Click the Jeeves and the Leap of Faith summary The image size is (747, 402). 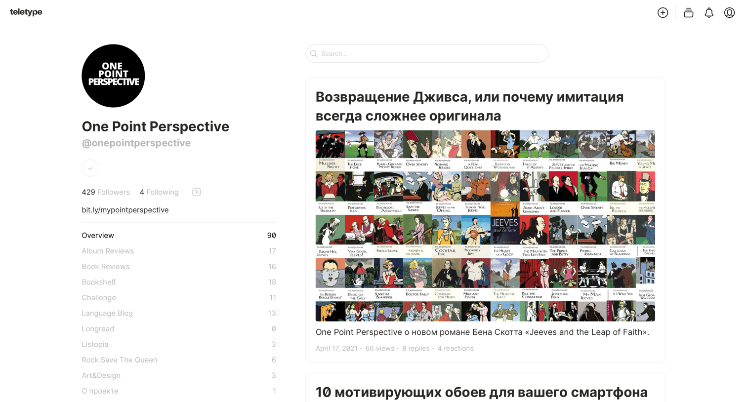coord(483,332)
